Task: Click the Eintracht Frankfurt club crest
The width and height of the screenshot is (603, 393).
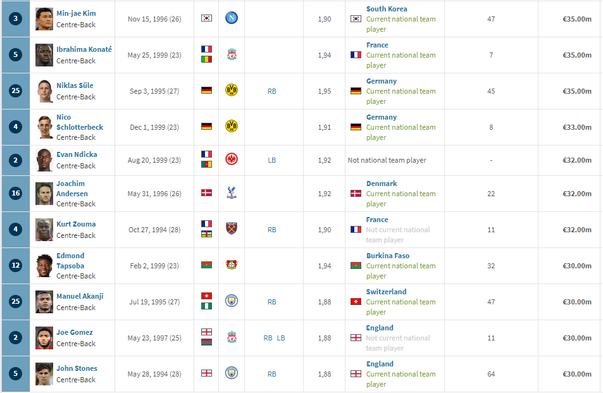Action: pyautogui.click(x=231, y=159)
